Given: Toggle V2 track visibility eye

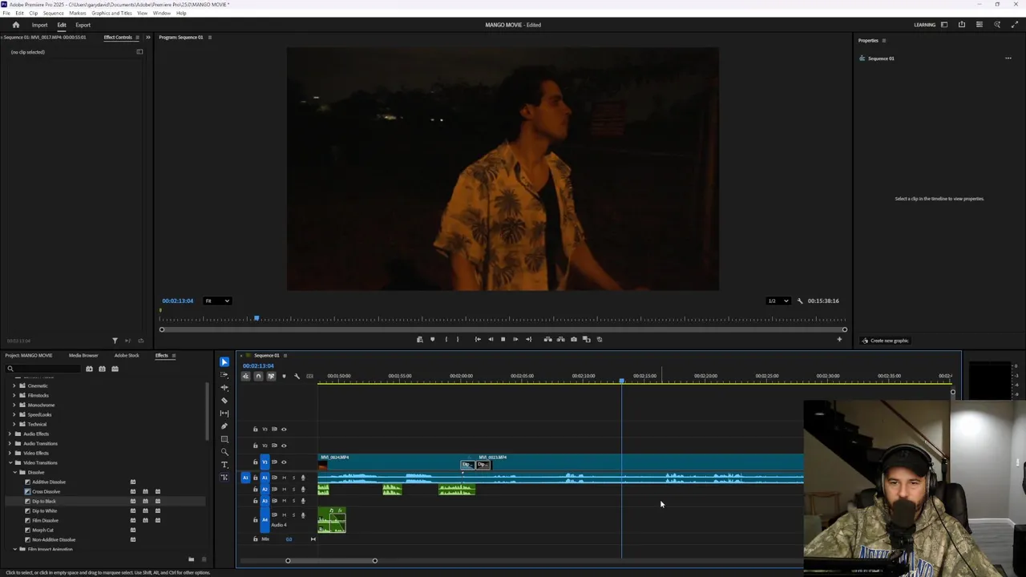Looking at the screenshot, I should [284, 446].
